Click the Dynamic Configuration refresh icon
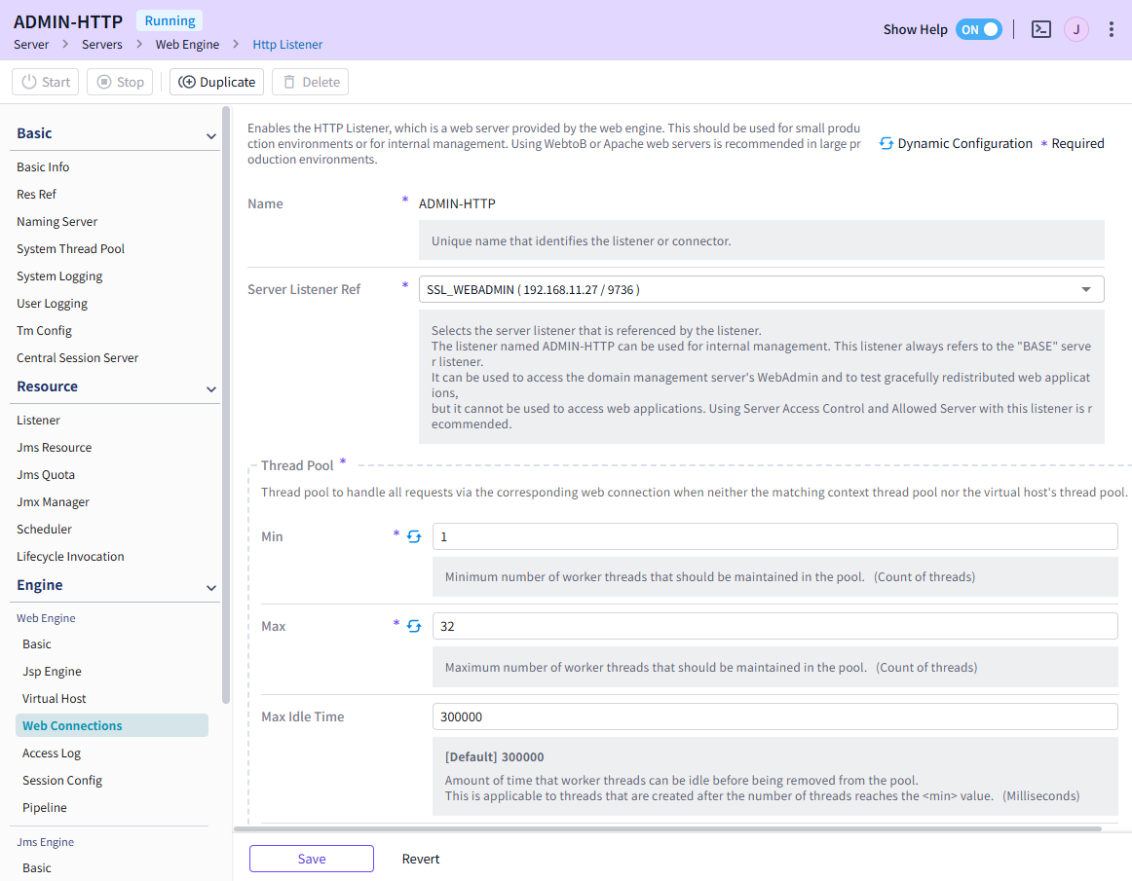Screen dimensions: 1132x881 coord(886,143)
